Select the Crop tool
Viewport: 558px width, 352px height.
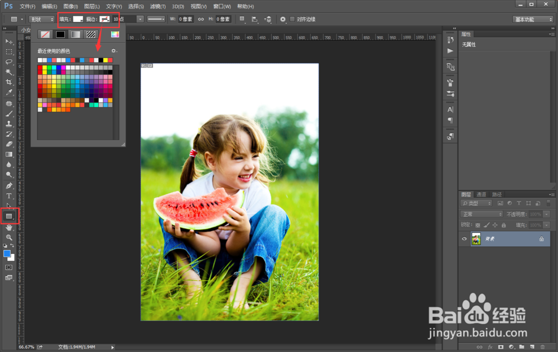coord(9,82)
